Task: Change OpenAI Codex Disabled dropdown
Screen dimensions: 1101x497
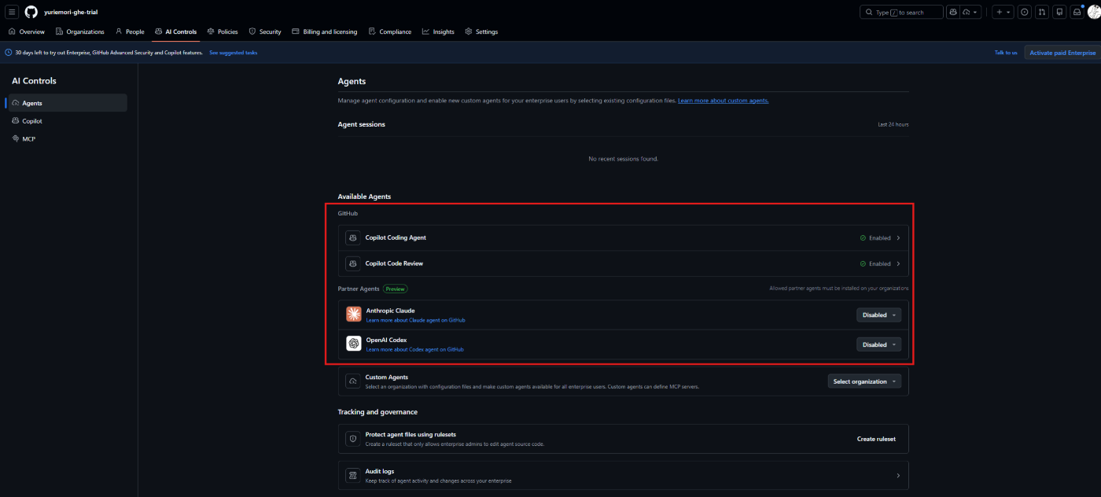Action: pos(879,344)
